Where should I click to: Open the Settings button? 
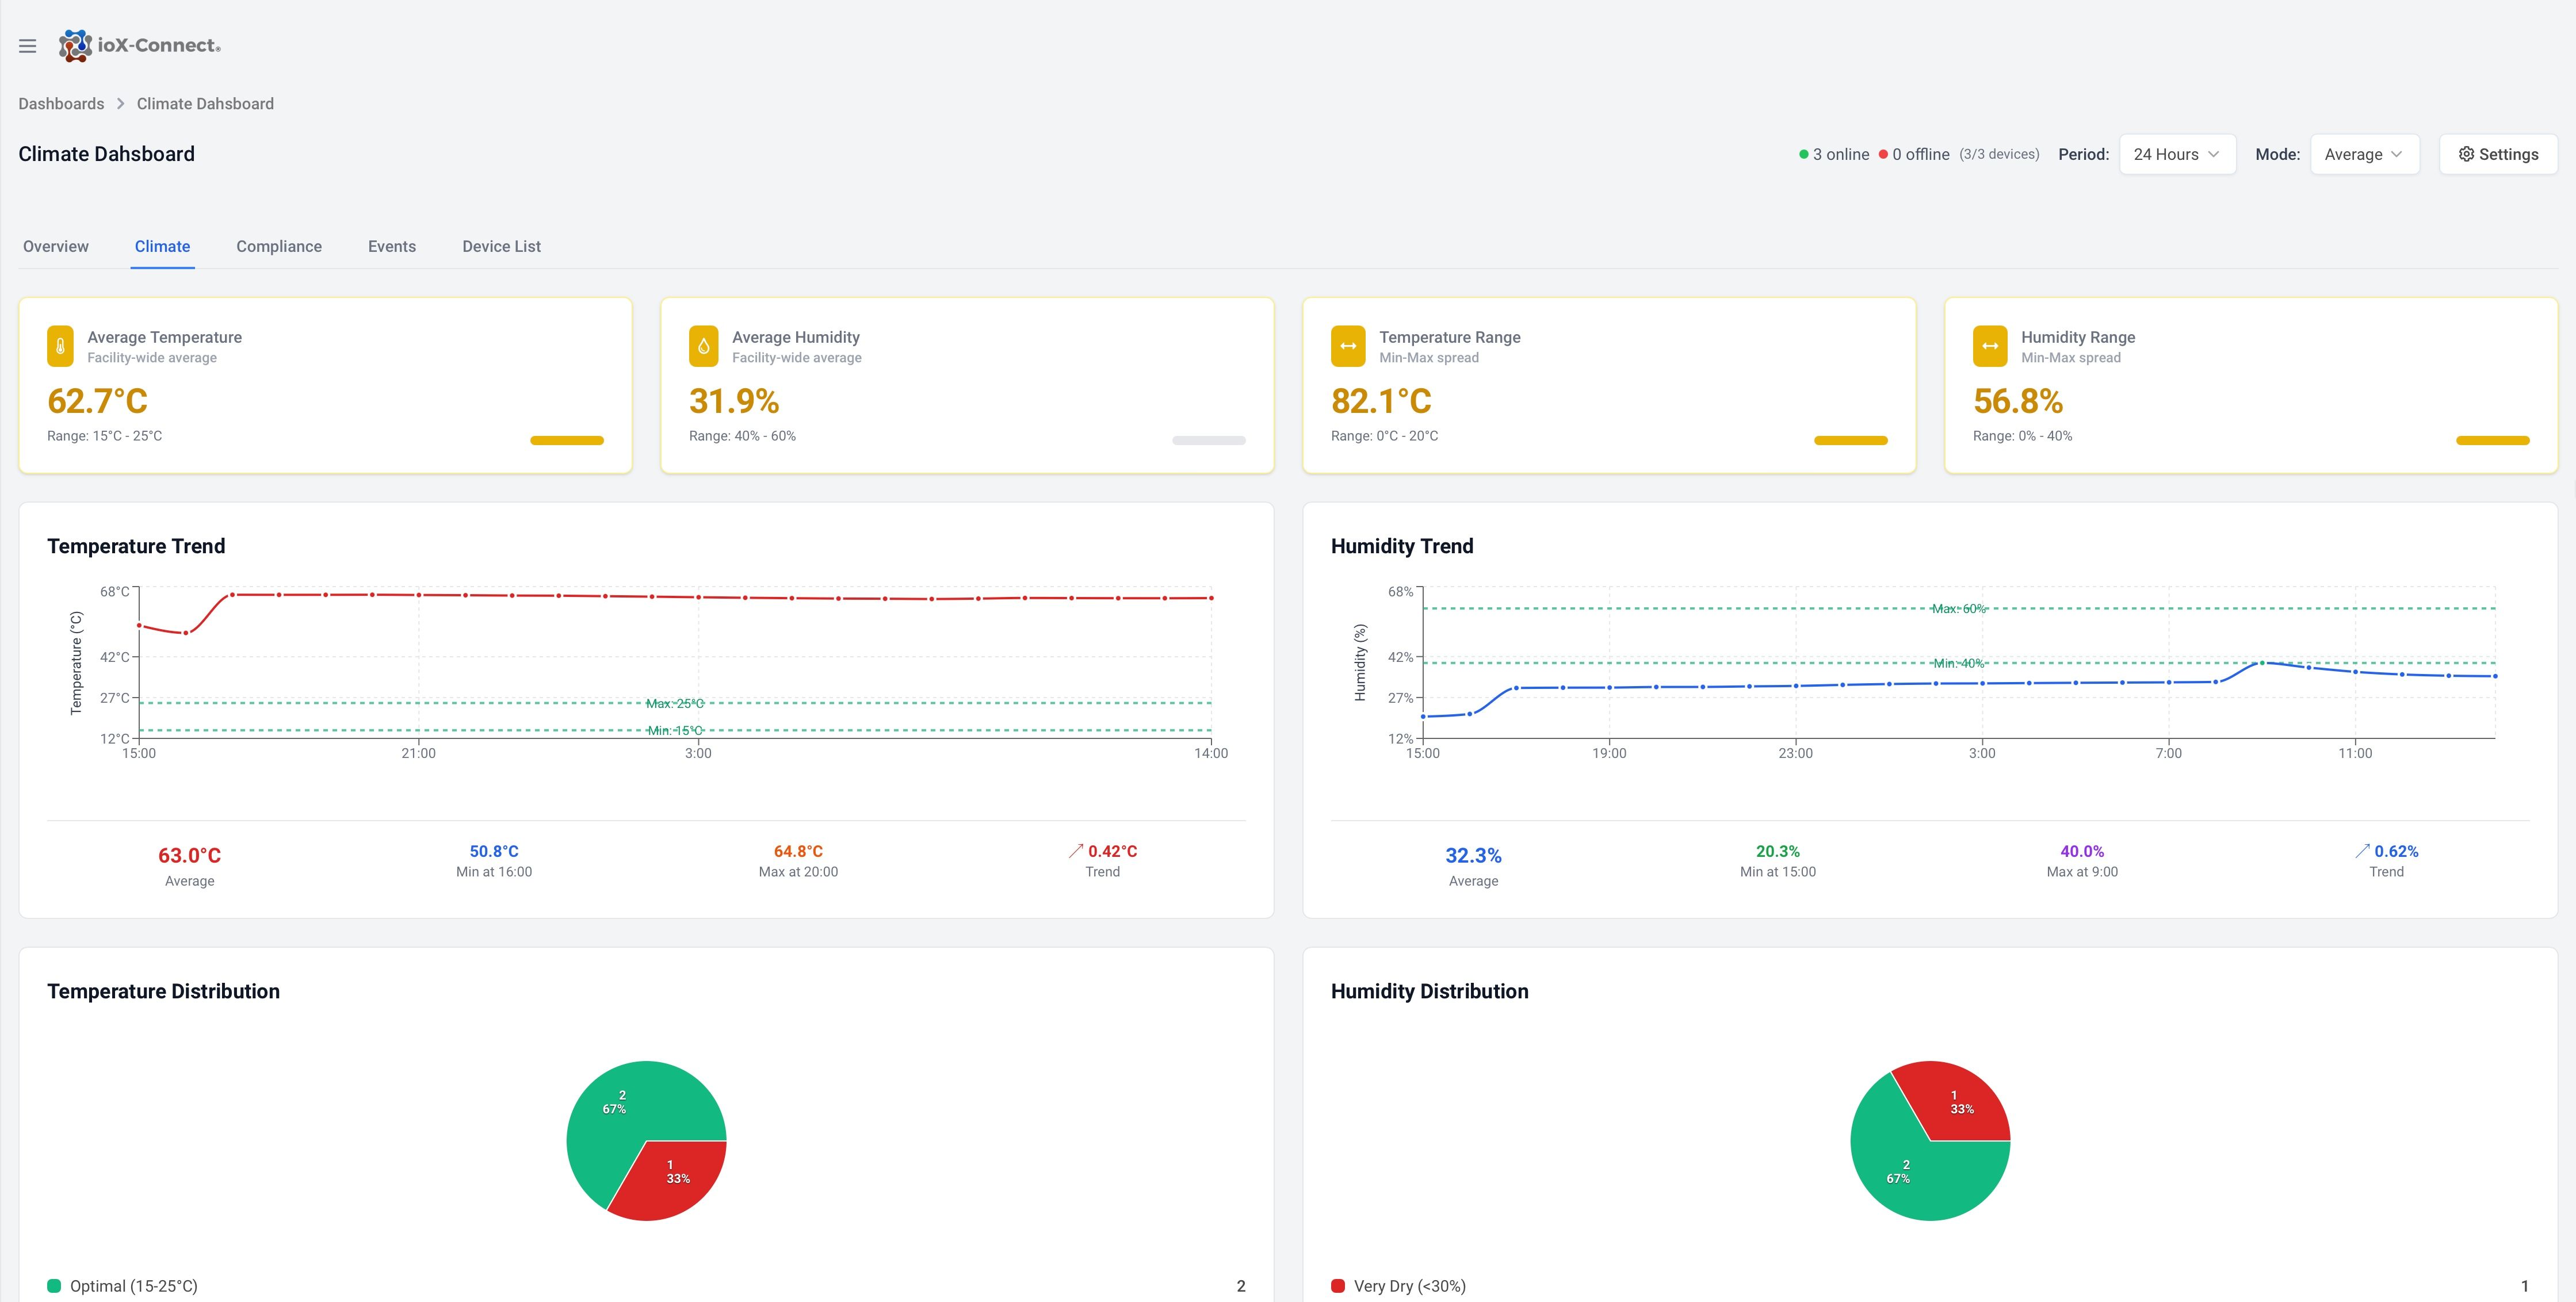(2497, 154)
